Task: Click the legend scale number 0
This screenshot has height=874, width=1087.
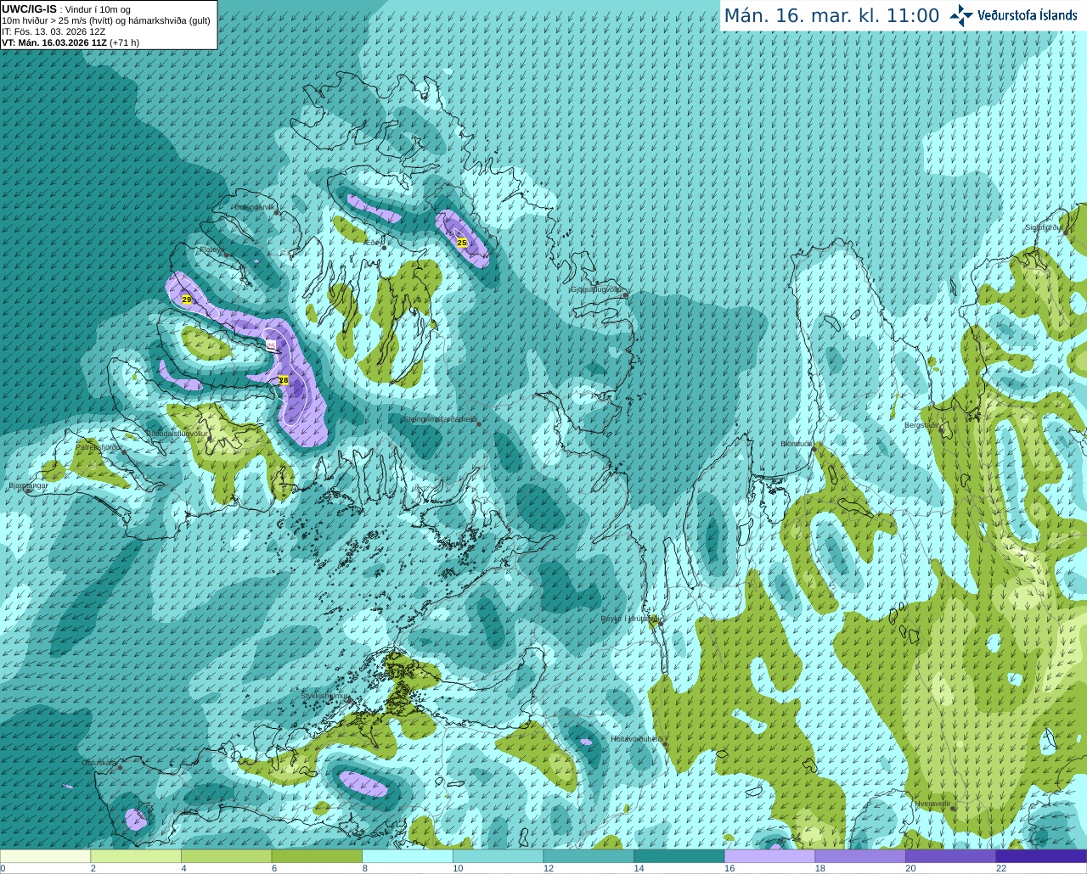Action: tap(3, 868)
